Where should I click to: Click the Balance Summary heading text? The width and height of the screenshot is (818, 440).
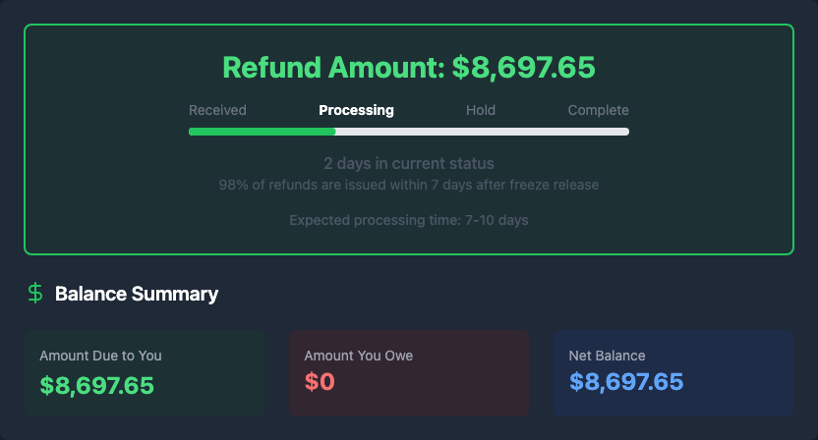click(x=137, y=294)
